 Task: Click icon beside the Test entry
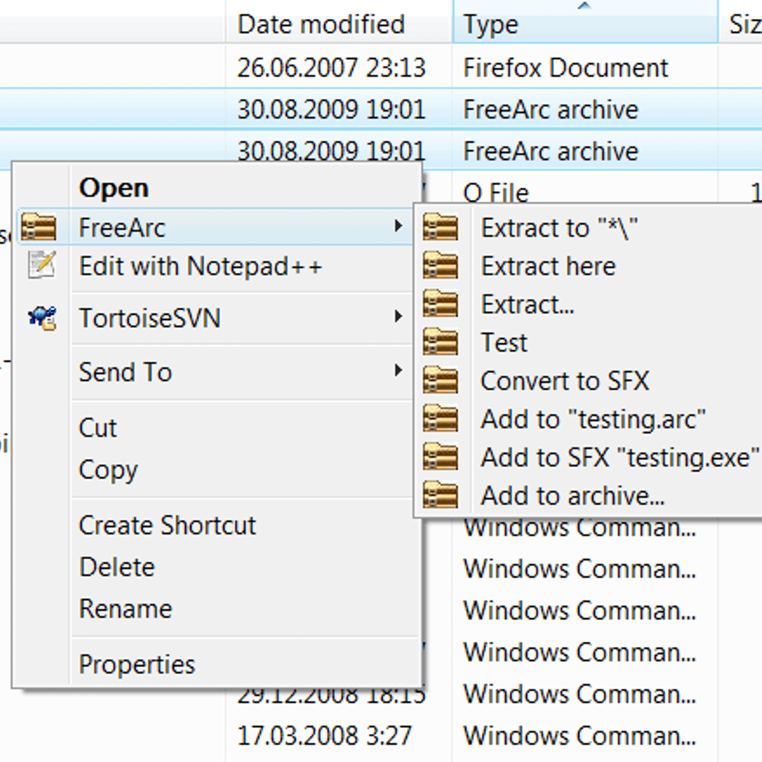click(x=441, y=342)
